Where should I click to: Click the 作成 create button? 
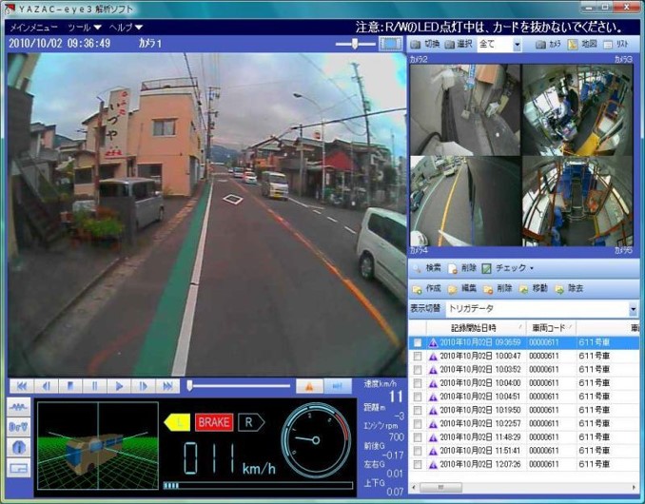(426, 288)
